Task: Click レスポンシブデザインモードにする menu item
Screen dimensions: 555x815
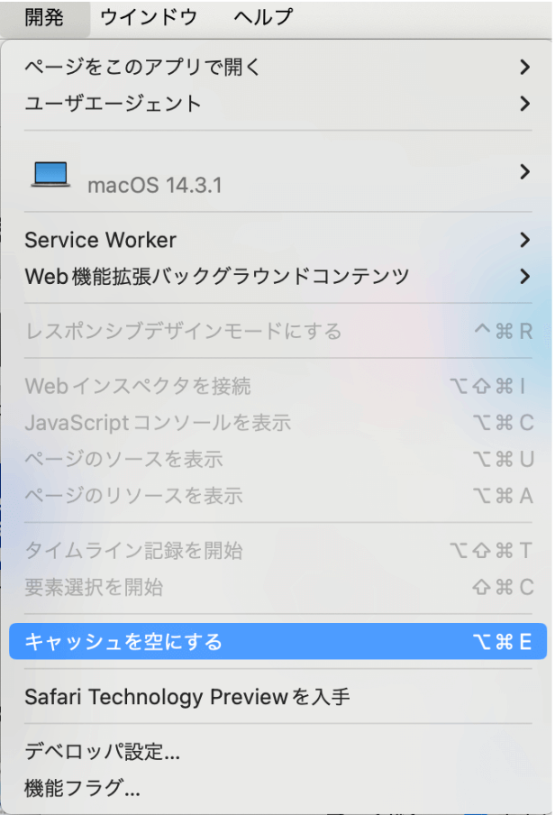Action: click(278, 331)
